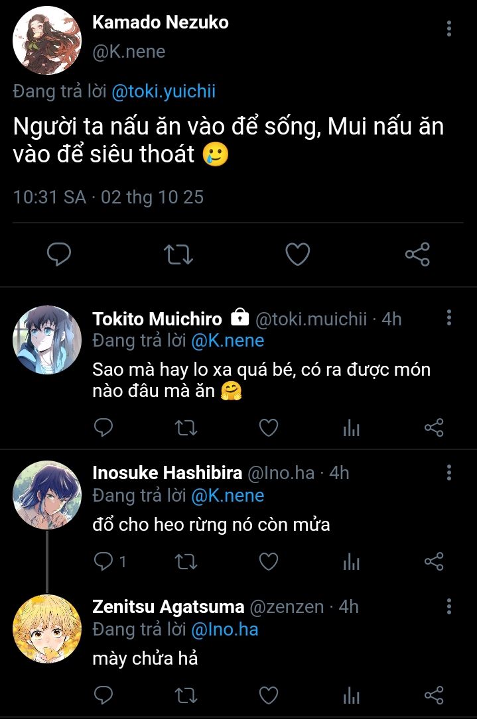This screenshot has height=719, width=477.
Task: View Zenitsu Agatsuma's profile avatar
Action: 47,628
